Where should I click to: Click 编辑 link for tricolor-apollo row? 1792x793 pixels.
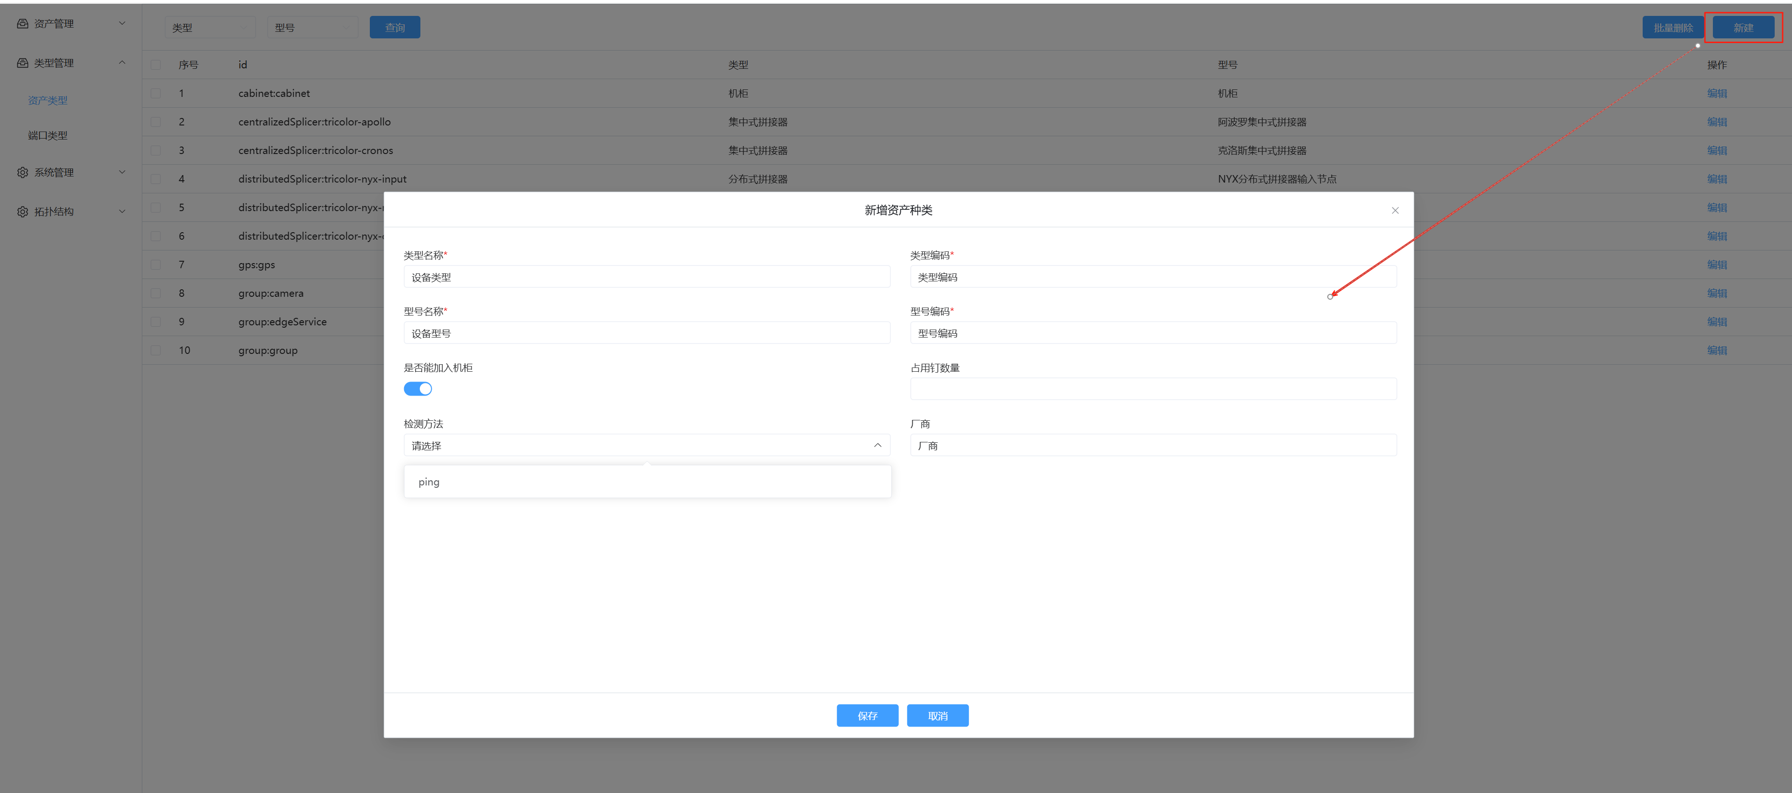point(1717,122)
